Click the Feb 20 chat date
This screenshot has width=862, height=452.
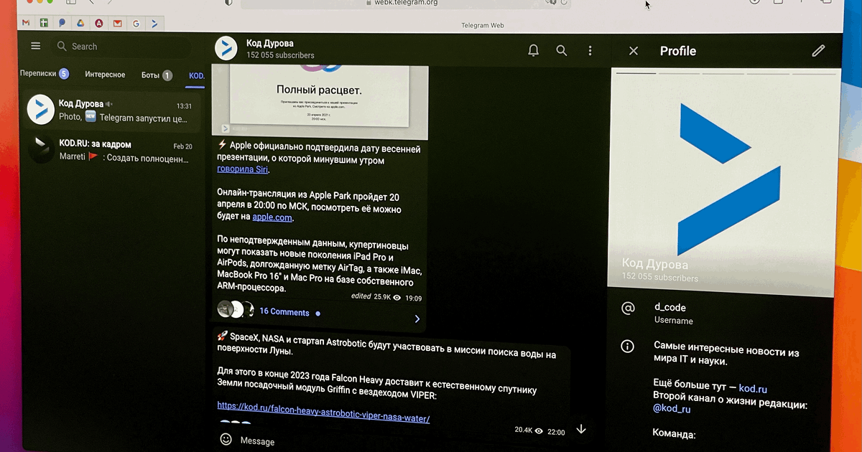(182, 146)
